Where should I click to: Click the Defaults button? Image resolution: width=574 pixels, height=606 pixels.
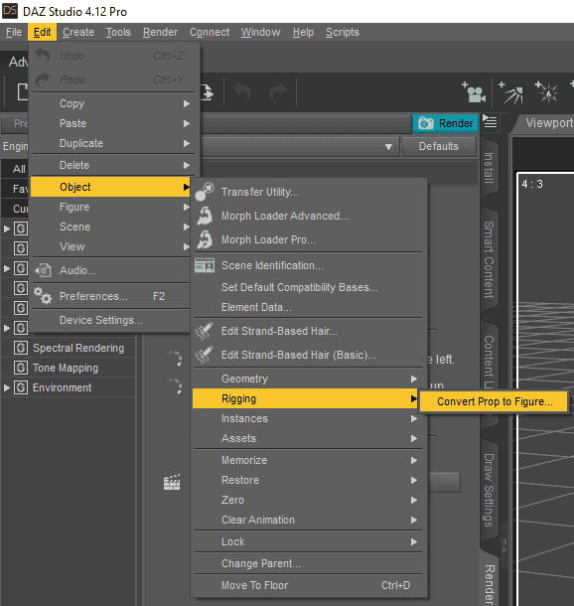click(439, 146)
